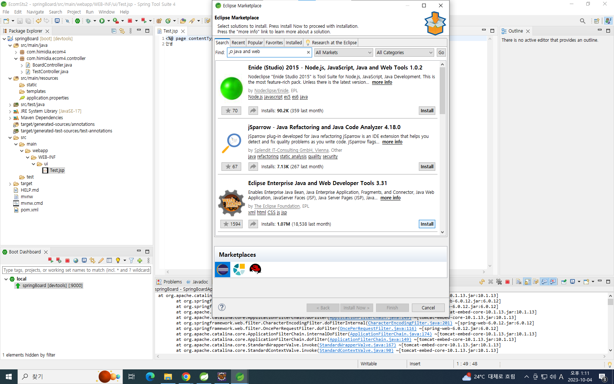This screenshot has height=384, width=614.
Task: Switch to the Installed tab in Marketplace
Action: pyautogui.click(x=294, y=42)
